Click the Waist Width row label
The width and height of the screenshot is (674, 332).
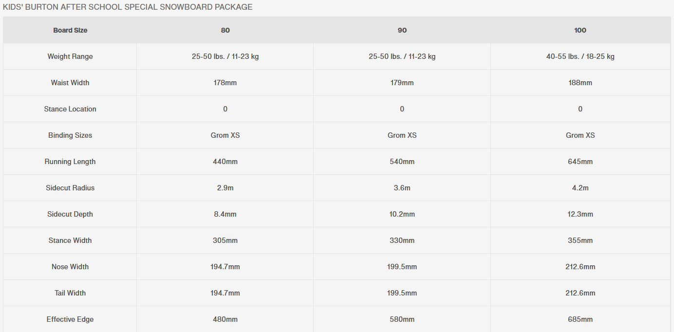70,83
